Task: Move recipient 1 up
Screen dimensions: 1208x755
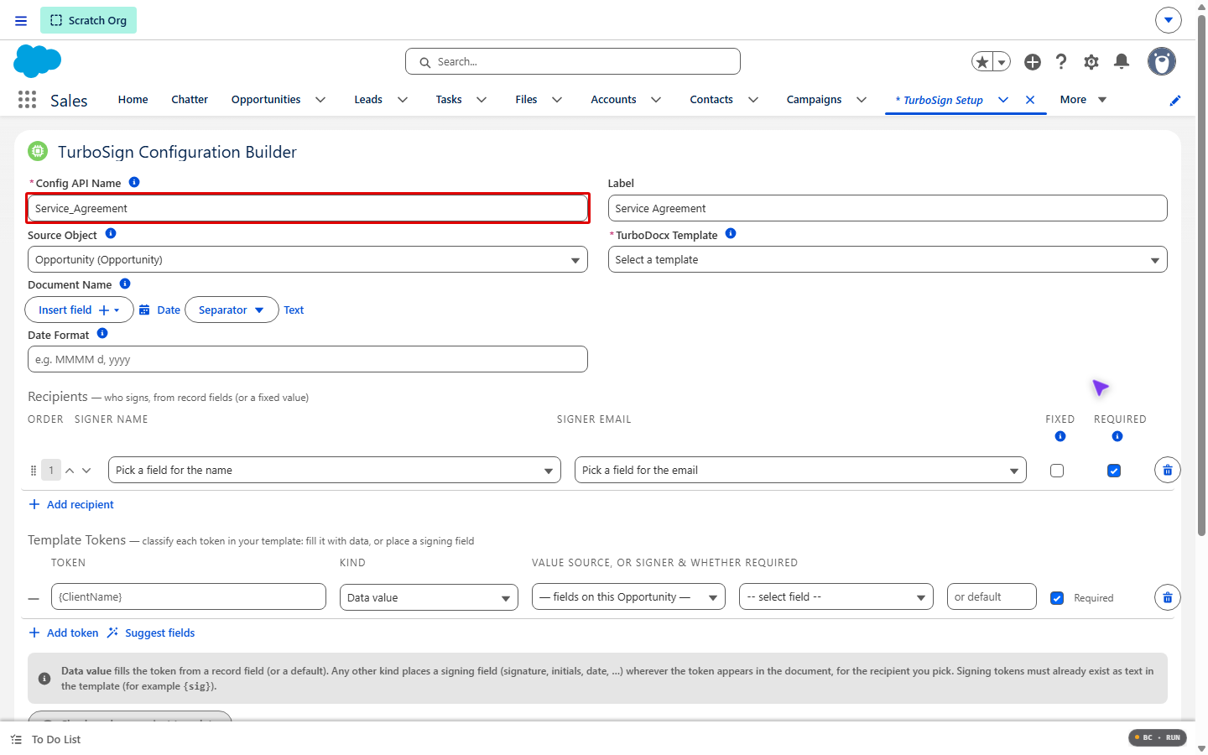Action: pos(70,471)
